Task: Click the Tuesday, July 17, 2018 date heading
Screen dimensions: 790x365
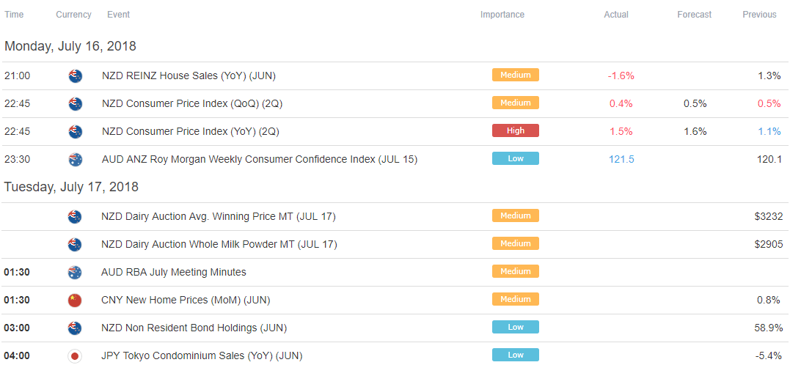Action: click(x=72, y=187)
